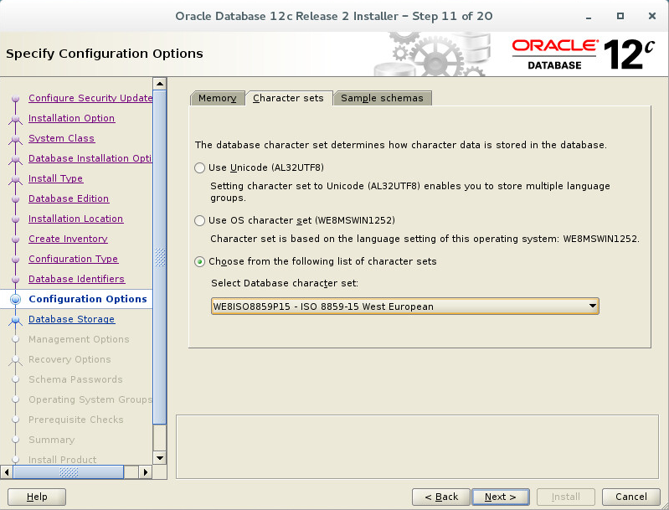Go to Database Storage step
Screen dimensions: 669x510
(x=72, y=319)
